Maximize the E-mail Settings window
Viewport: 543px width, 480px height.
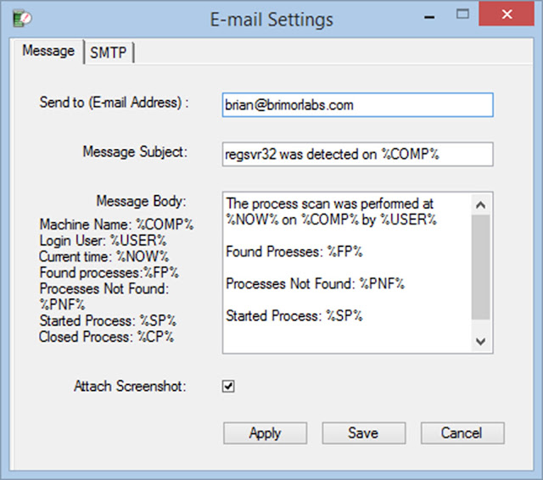462,15
